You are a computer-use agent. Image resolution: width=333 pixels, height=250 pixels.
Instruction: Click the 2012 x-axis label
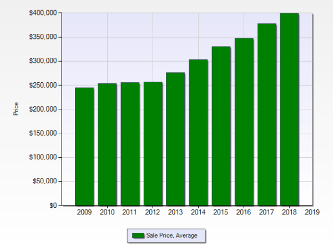(x=153, y=212)
